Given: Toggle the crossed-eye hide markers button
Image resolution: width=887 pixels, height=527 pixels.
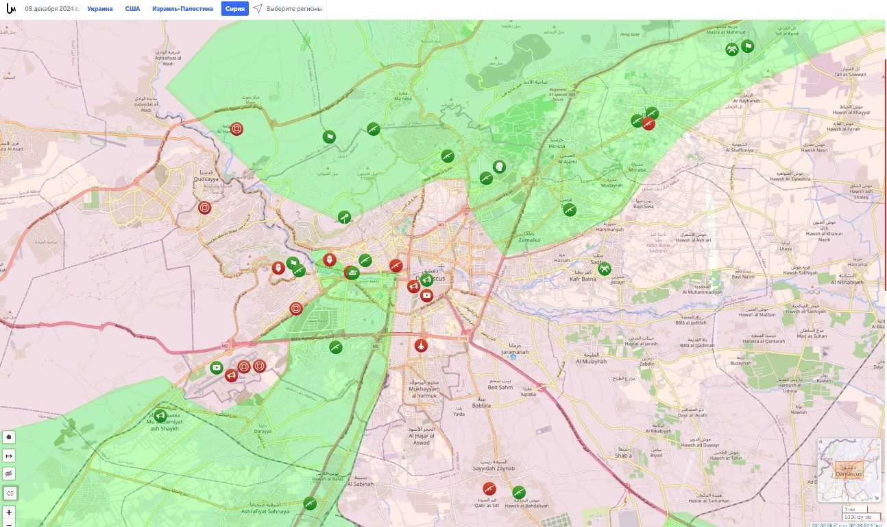Looking at the screenshot, I should [9, 473].
